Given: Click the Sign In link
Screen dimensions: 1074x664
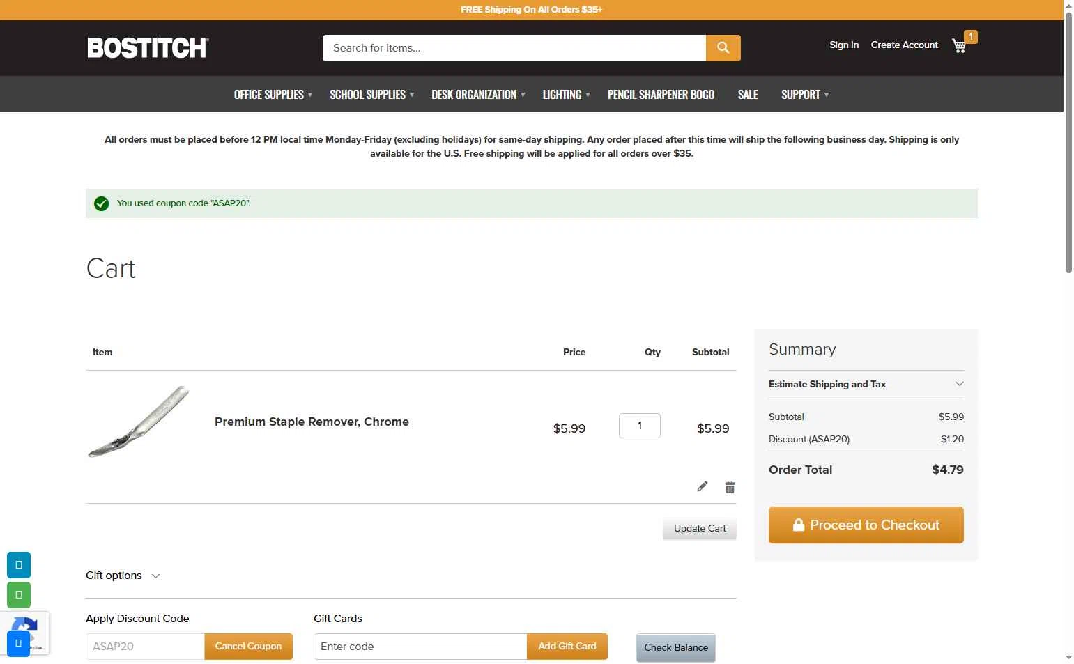Looking at the screenshot, I should click(843, 45).
